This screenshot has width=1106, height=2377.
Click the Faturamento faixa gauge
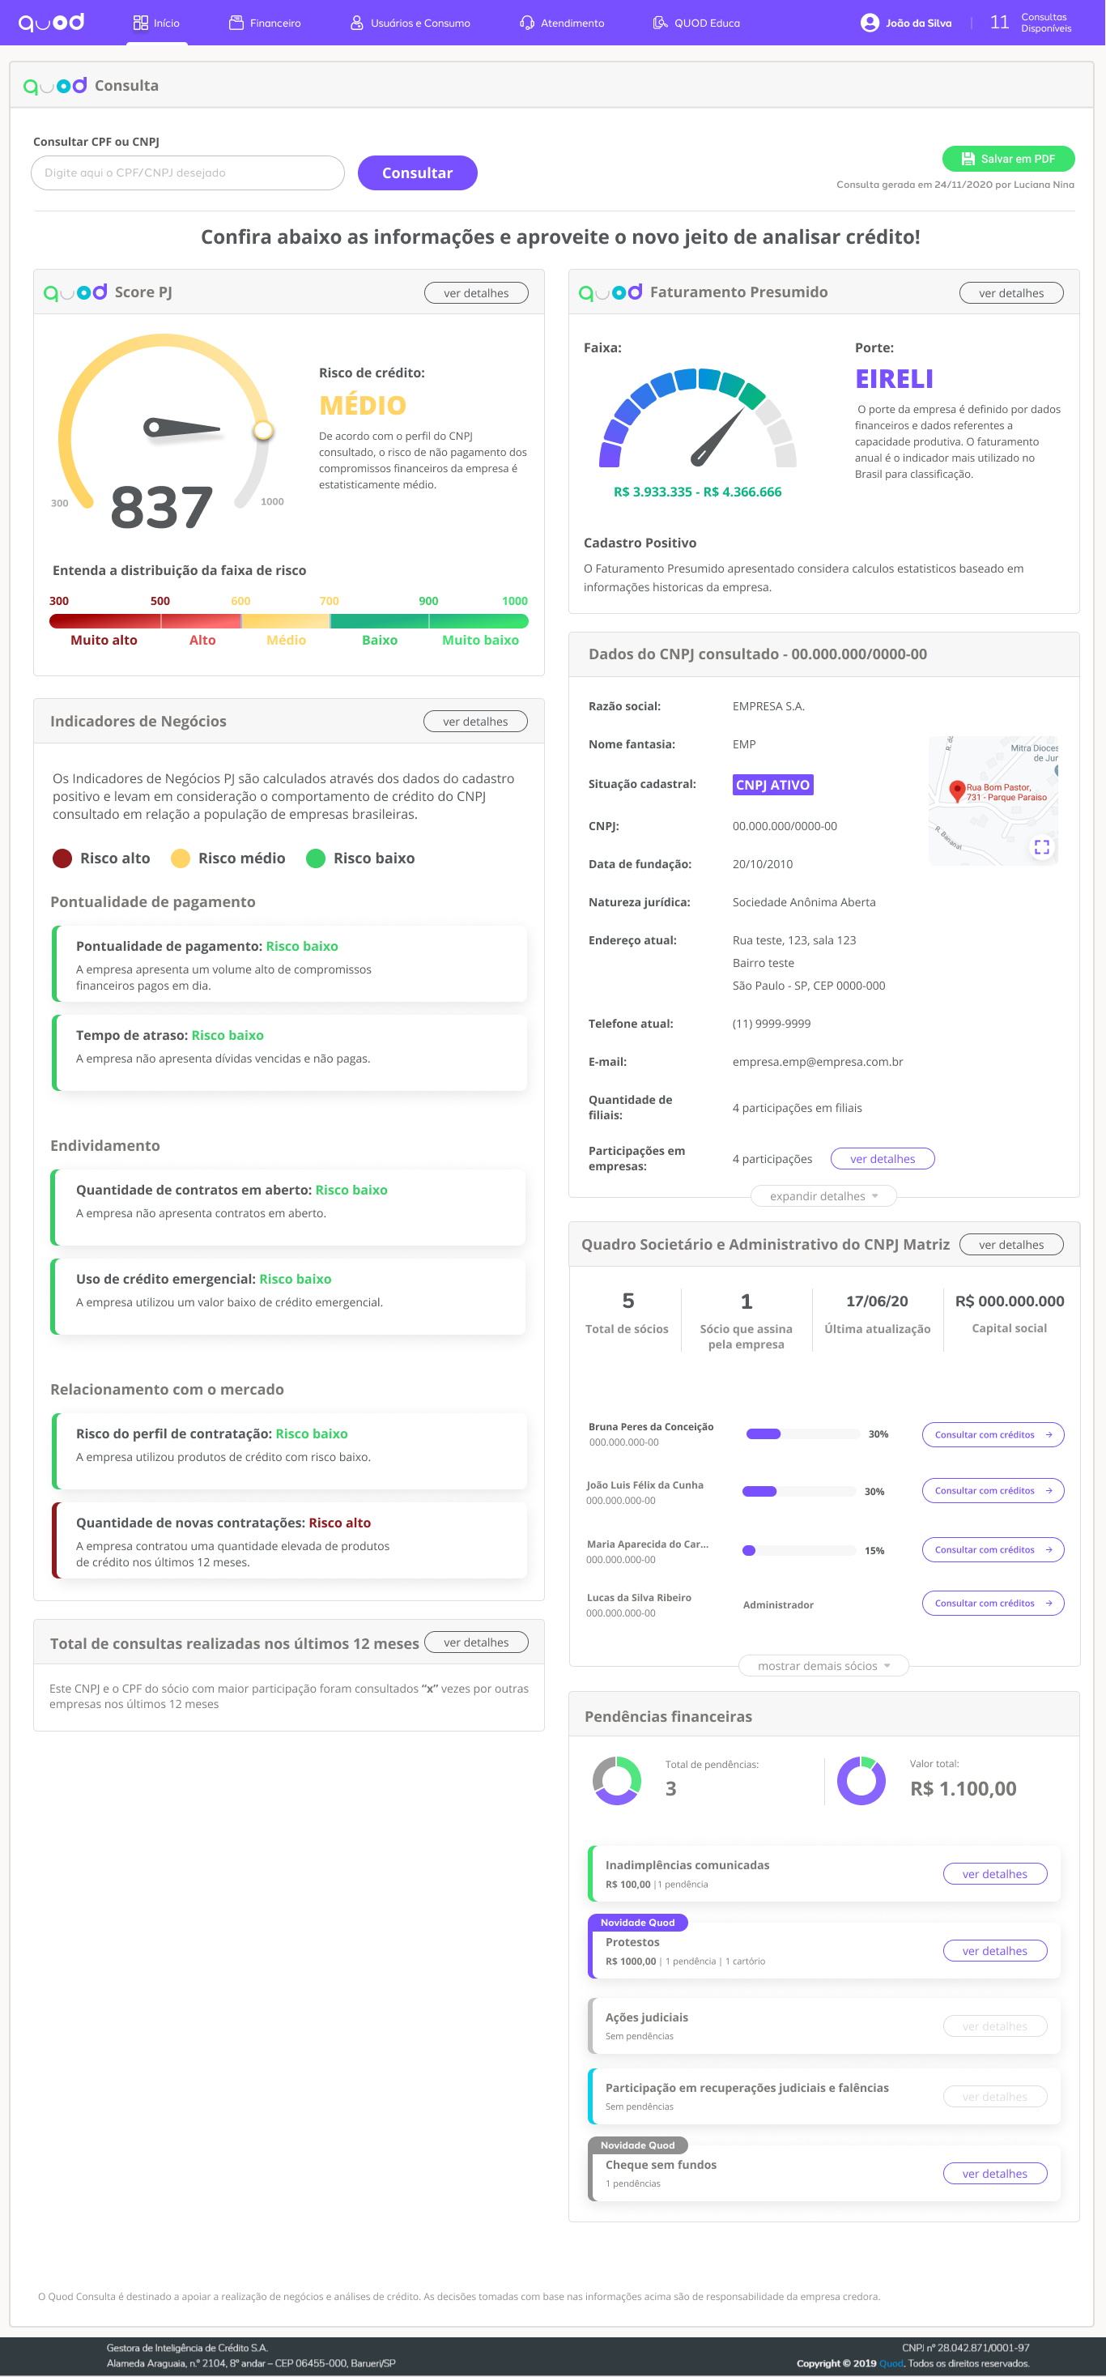coord(697,418)
